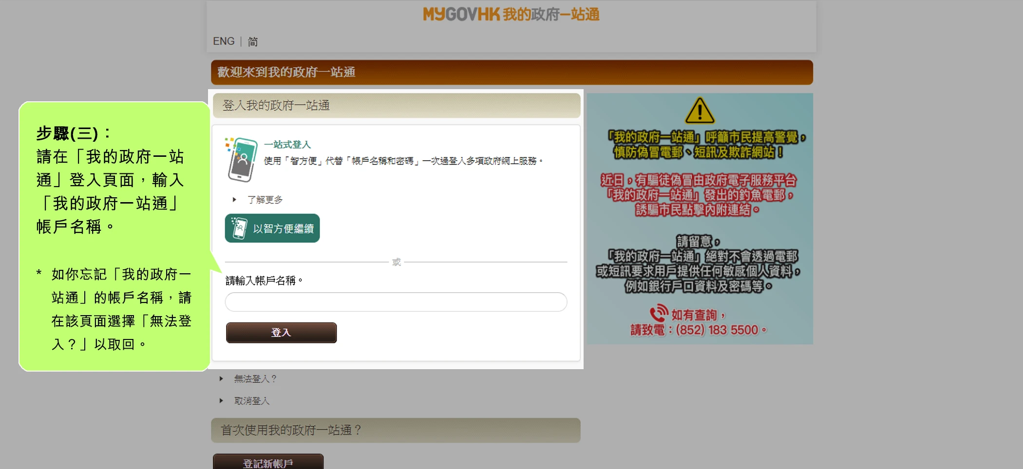1023x469 pixels.
Task: Click the phone icon in 以智方便繼續 button
Action: [x=239, y=228]
